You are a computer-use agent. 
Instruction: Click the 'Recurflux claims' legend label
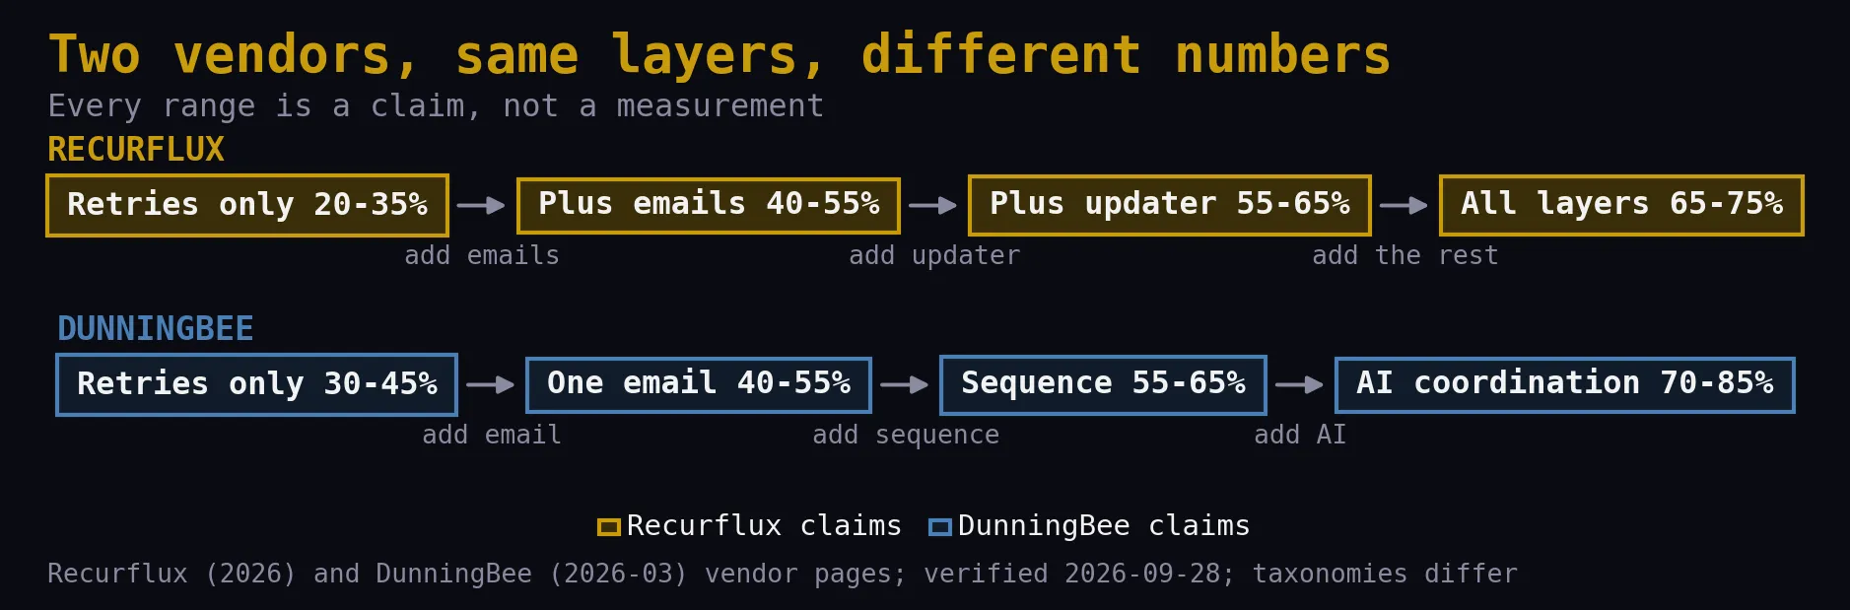tap(764, 526)
